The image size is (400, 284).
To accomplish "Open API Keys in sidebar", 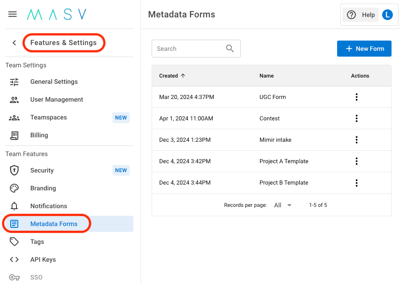I will point(69,259).
